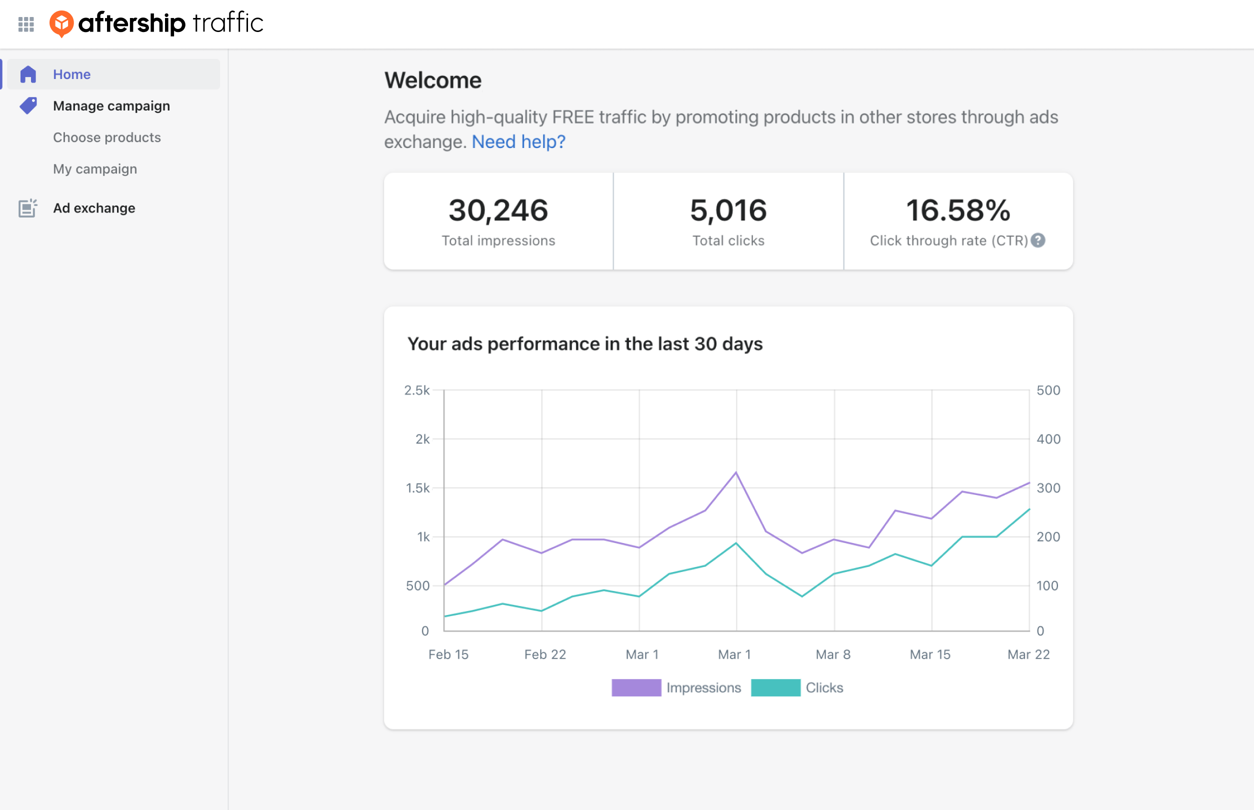Click the Ad Exchange menu item

(x=93, y=207)
